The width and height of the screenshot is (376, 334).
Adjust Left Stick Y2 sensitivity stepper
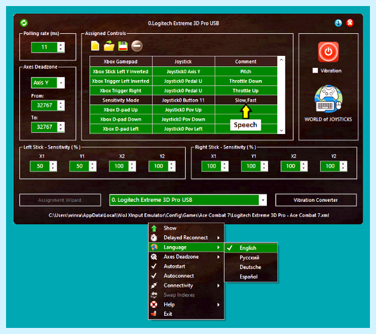[172, 166]
